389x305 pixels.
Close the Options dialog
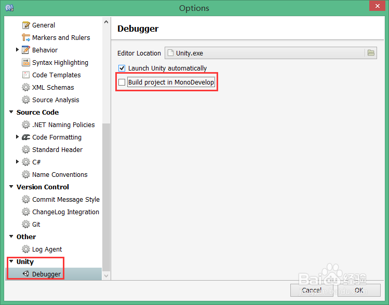[377, 6]
